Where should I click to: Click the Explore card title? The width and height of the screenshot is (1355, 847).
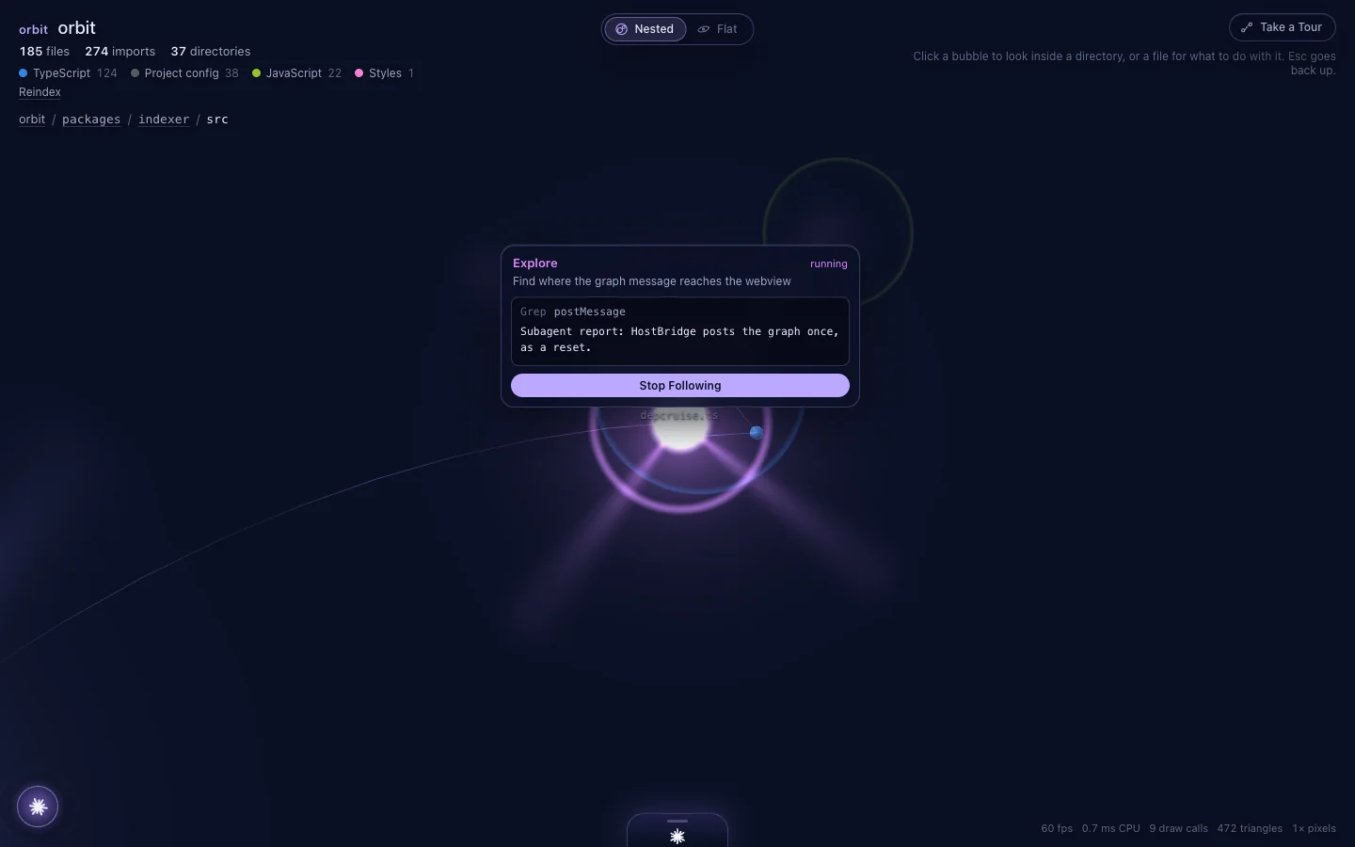pos(535,264)
